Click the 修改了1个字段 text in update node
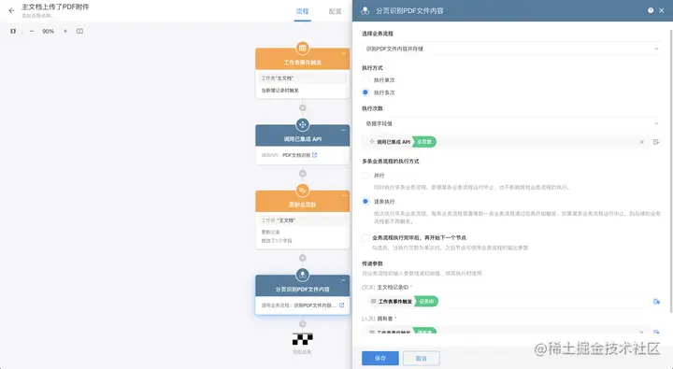Image resolution: width=673 pixels, height=369 pixels. 277,241
